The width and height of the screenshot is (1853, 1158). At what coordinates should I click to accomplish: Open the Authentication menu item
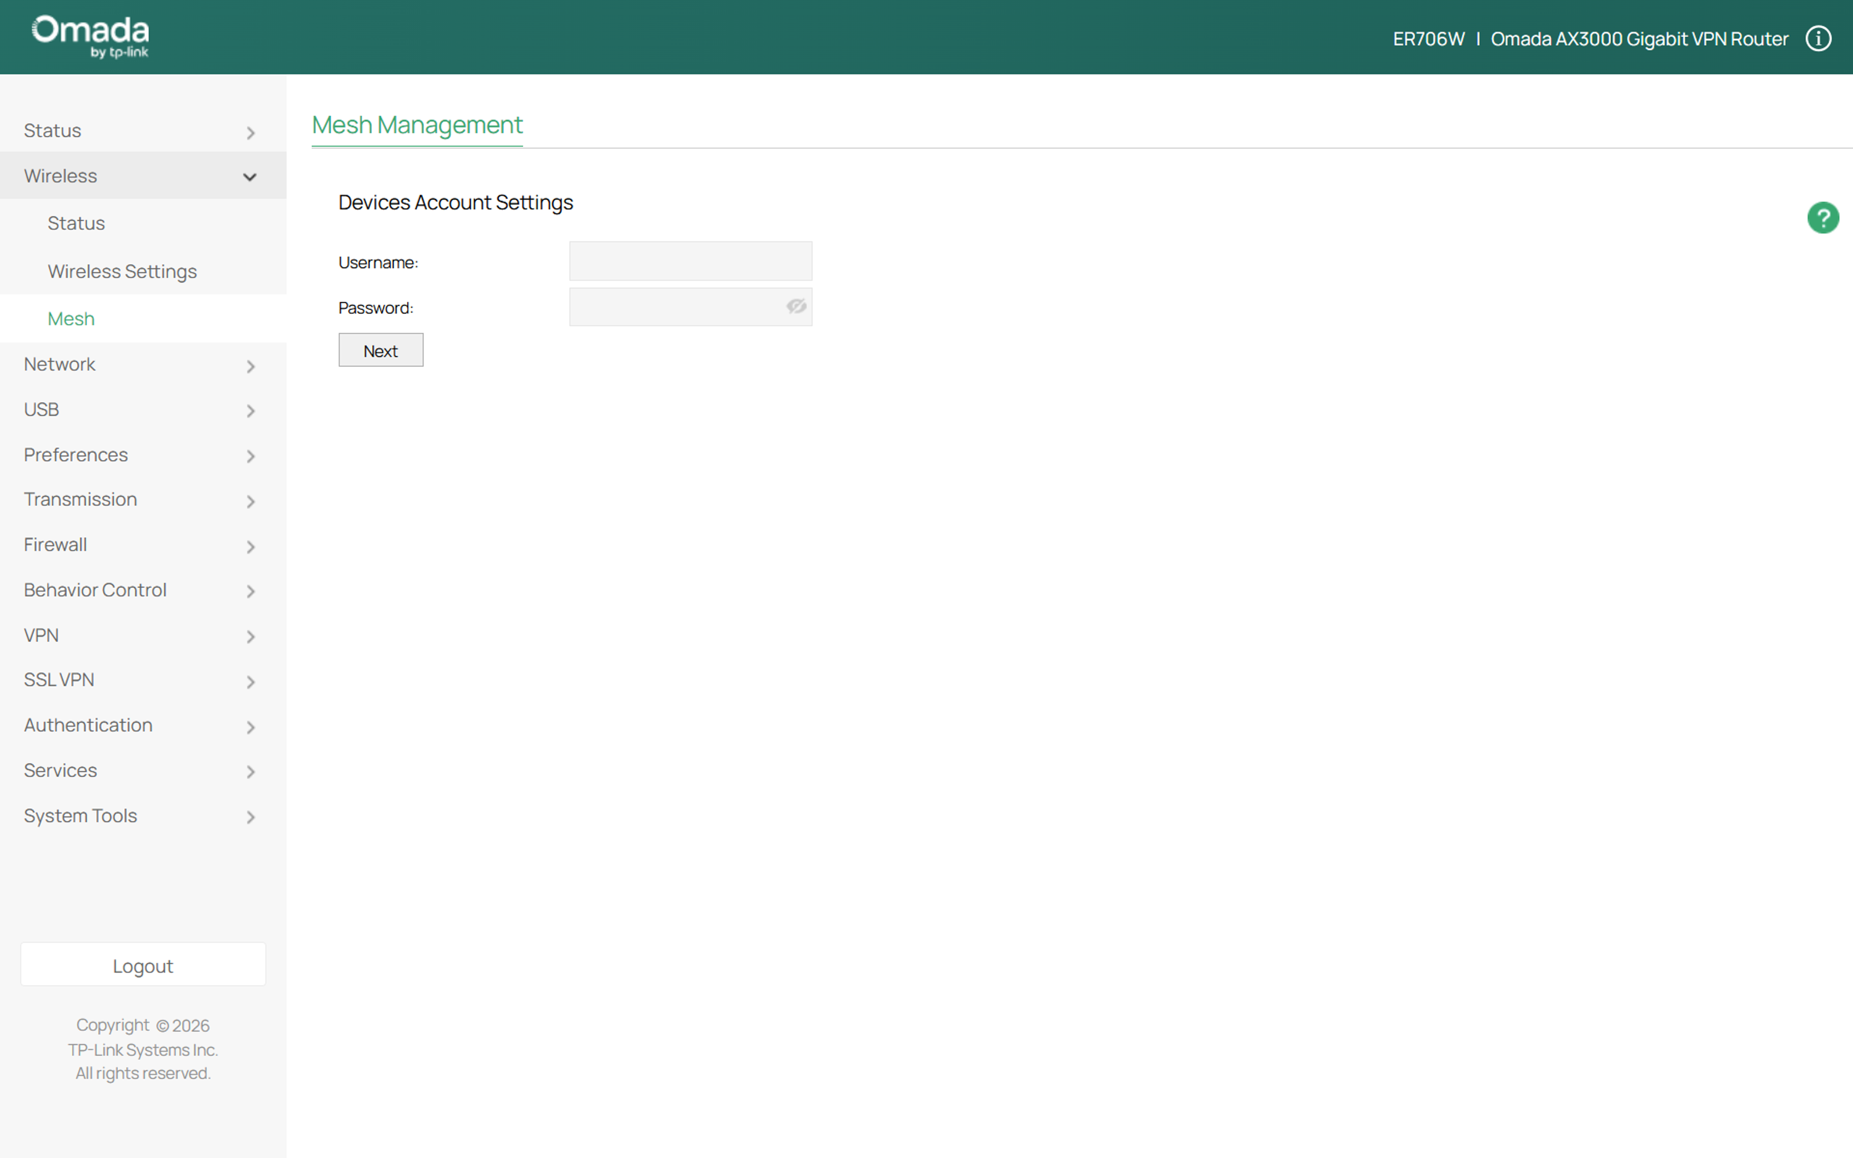point(143,724)
